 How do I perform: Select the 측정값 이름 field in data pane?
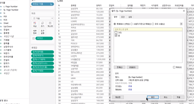point(9,36)
